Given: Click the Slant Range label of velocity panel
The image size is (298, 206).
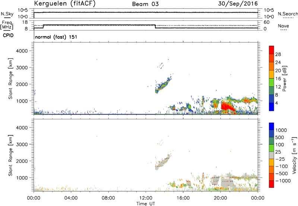Looking at the screenshot, I should coord(10,155).
